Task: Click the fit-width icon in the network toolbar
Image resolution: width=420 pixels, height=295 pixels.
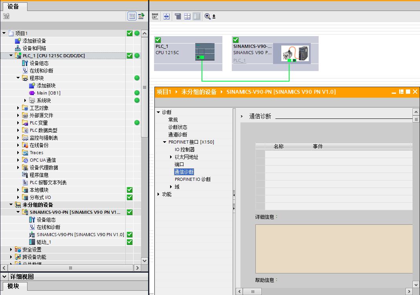Action: [x=166, y=16]
